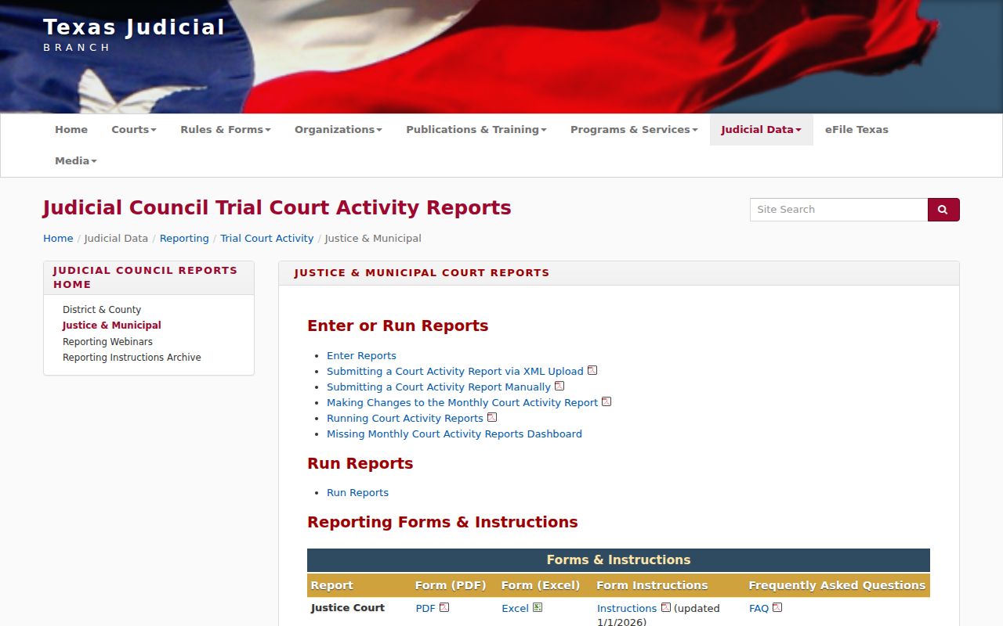
Task: Open Reporting Instructions Archive in sidebar
Action: tap(132, 358)
